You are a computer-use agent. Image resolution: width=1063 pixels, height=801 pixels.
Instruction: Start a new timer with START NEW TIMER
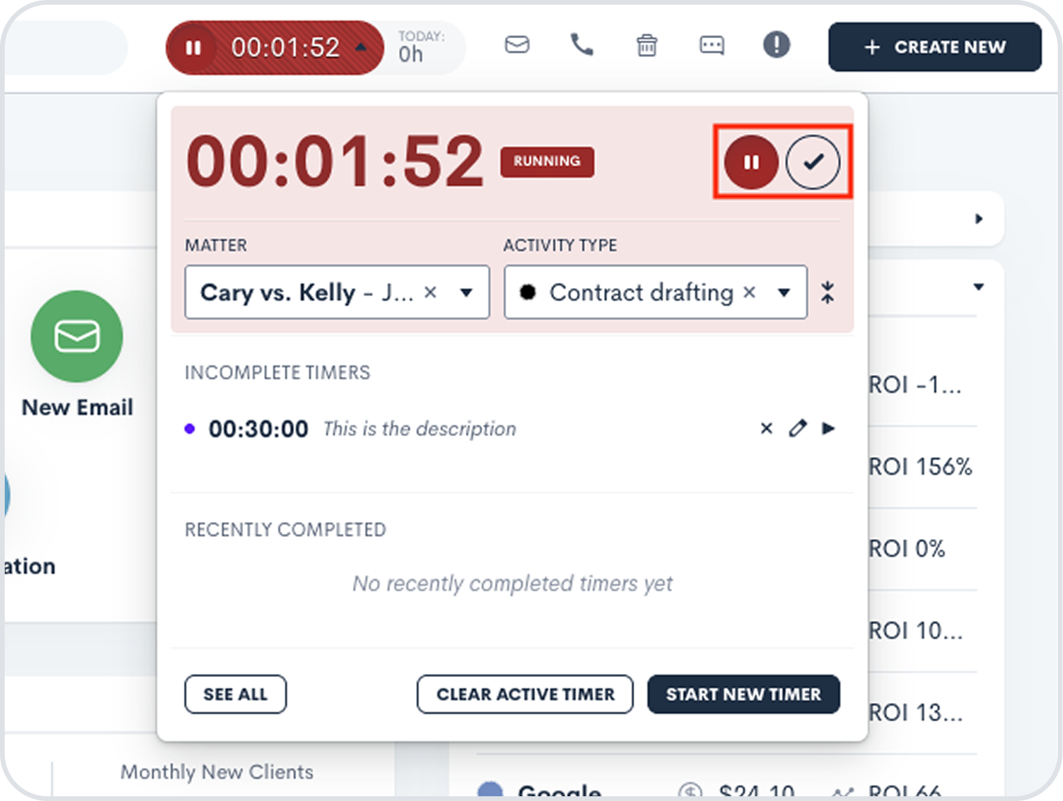(x=744, y=694)
